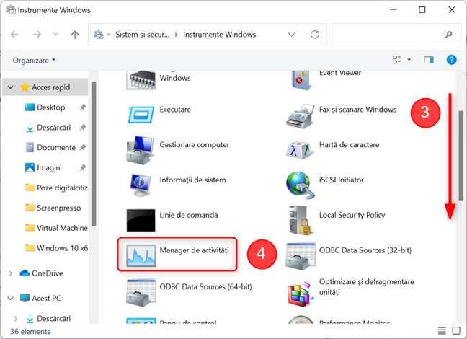
Task: Click the change view layout icon
Action: 396,60
